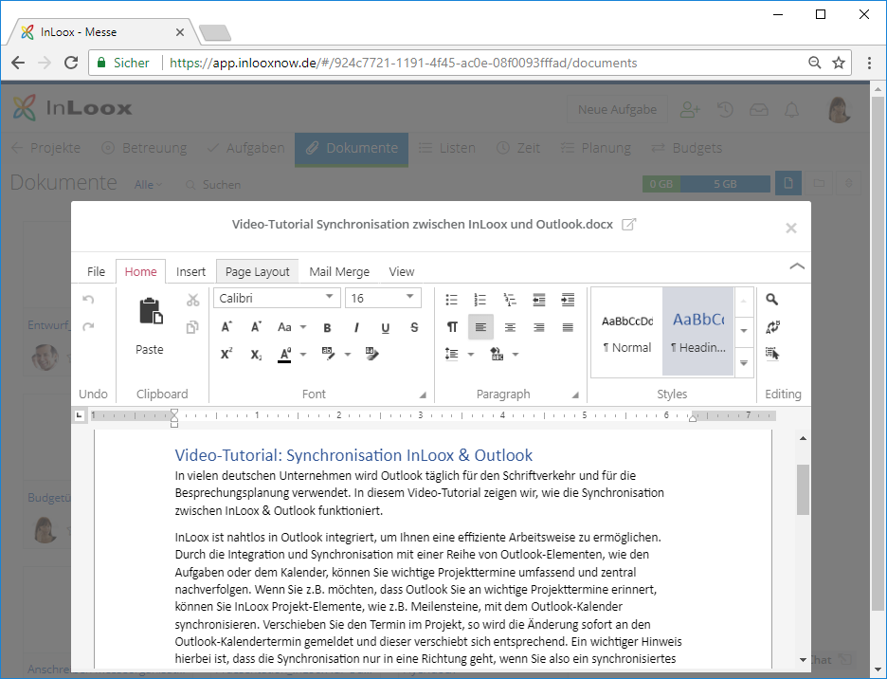The width and height of the screenshot is (887, 679).
Task: Open document in new window icon beside title
Action: point(628,224)
